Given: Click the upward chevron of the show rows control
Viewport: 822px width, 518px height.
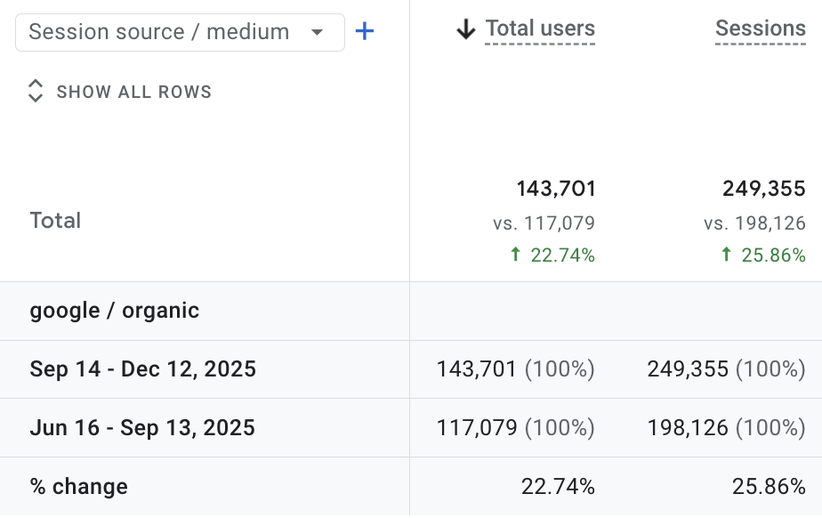Looking at the screenshot, I should (35, 85).
